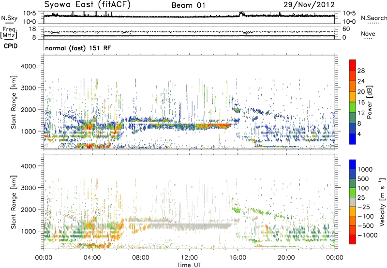Click the Slant Range label of the velocity panel
The image size is (387, 268).
coord(14,202)
